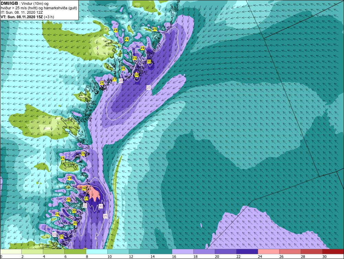Click the large pink wind patch beside label 38
Viewport: 344px width, 259px height.
point(94,194)
